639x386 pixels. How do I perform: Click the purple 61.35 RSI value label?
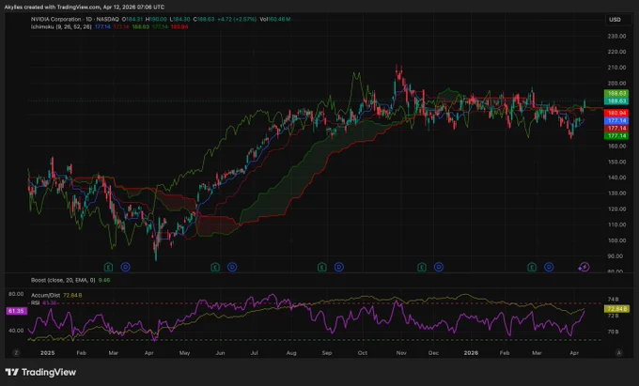pyautogui.click(x=17, y=311)
